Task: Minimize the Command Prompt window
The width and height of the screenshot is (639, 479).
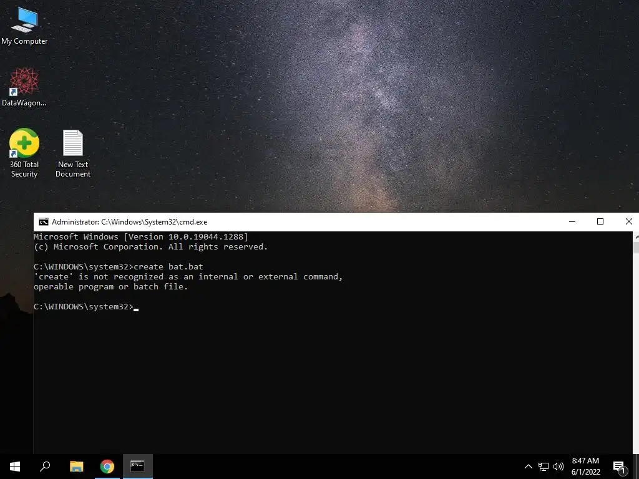Action: 572,221
